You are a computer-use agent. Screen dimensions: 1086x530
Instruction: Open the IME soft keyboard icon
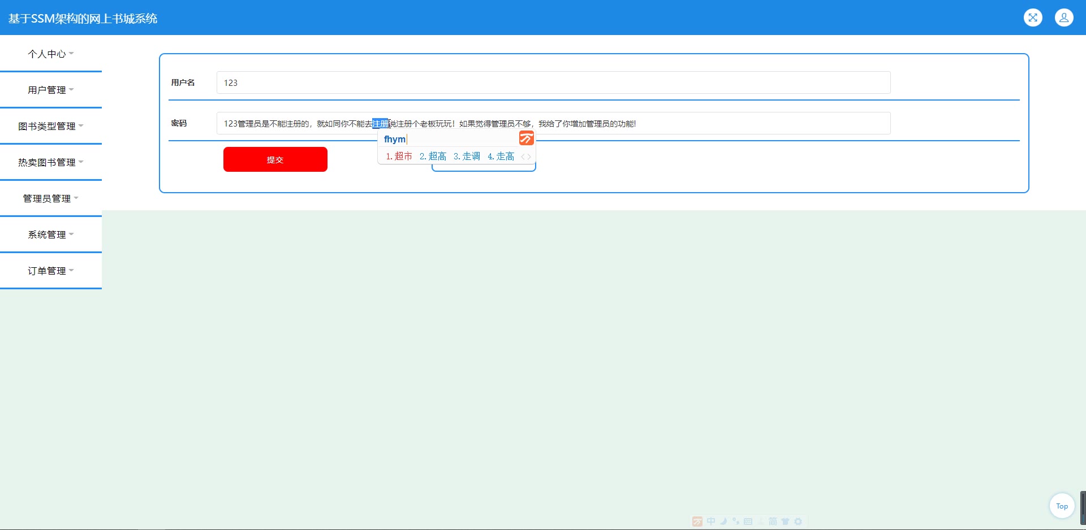(748, 522)
